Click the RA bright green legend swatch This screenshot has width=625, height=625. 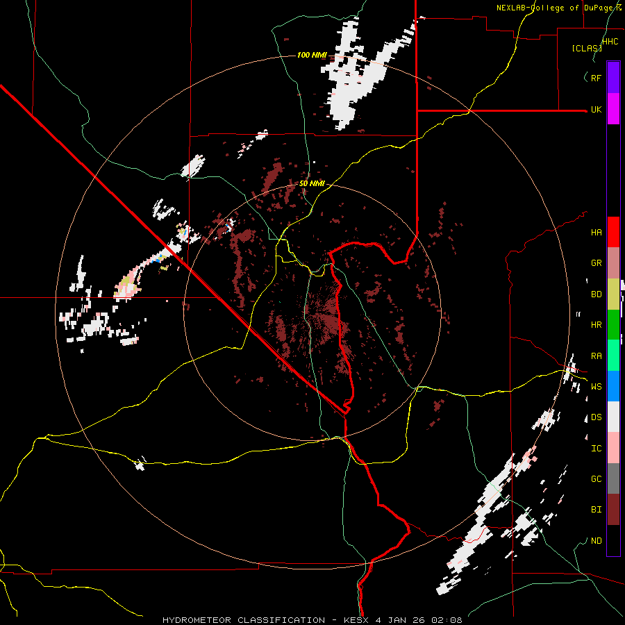pos(613,356)
